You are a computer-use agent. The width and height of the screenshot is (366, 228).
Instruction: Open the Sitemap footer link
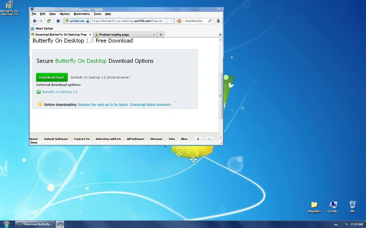156,139
